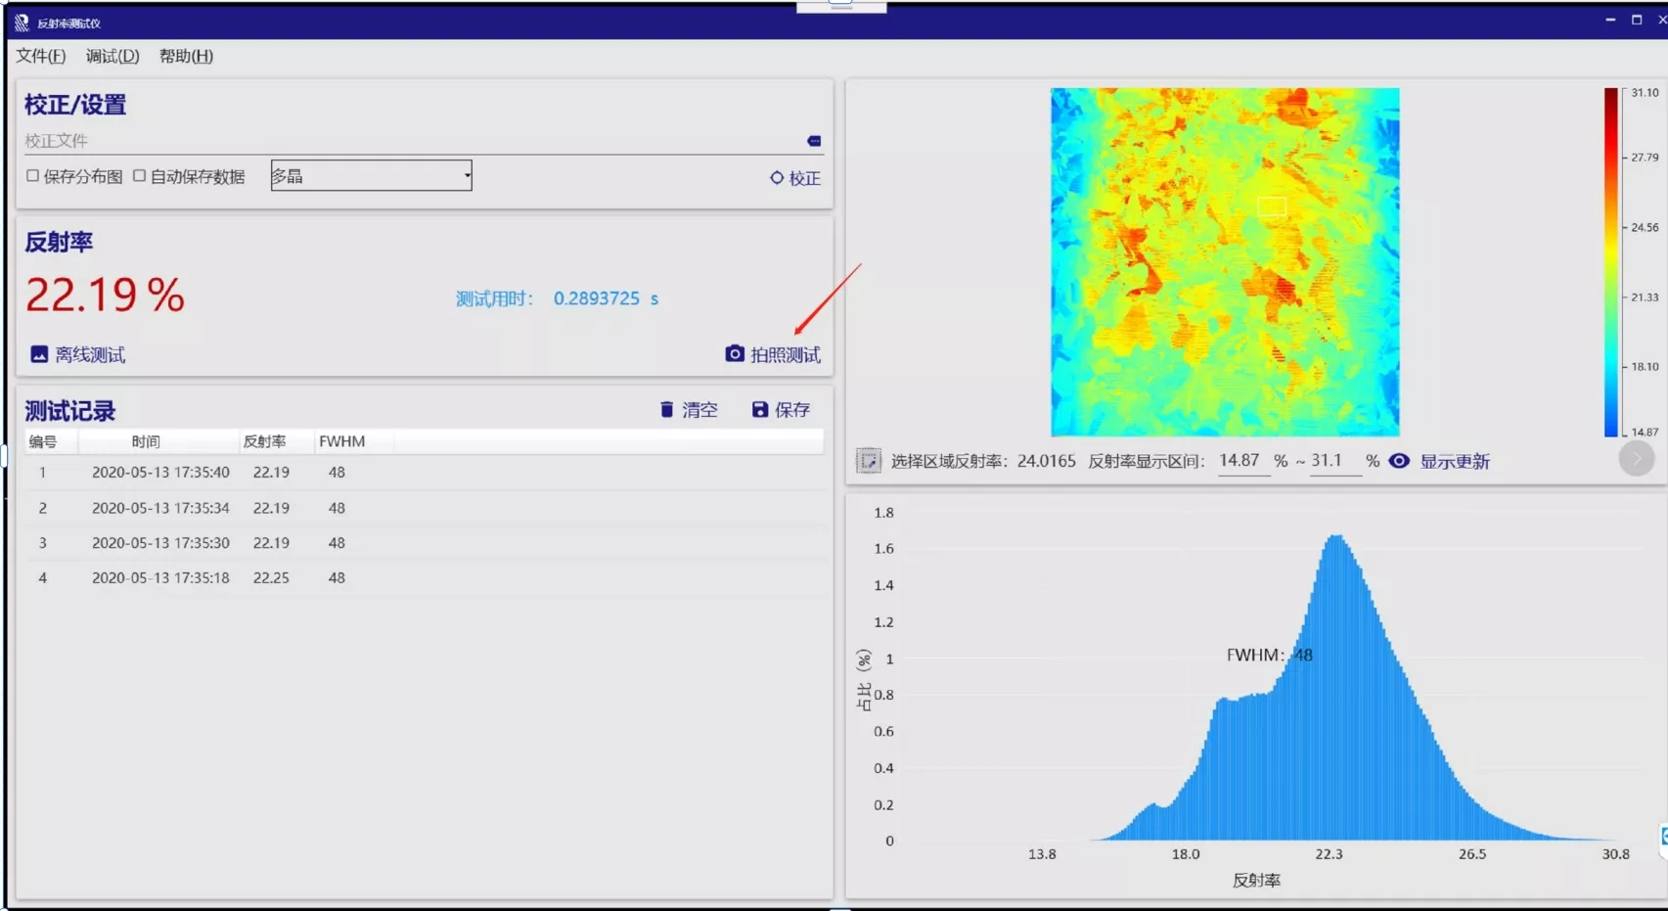Image resolution: width=1668 pixels, height=911 pixels.
Task: Click the calibration file browse icon
Action: click(x=814, y=141)
